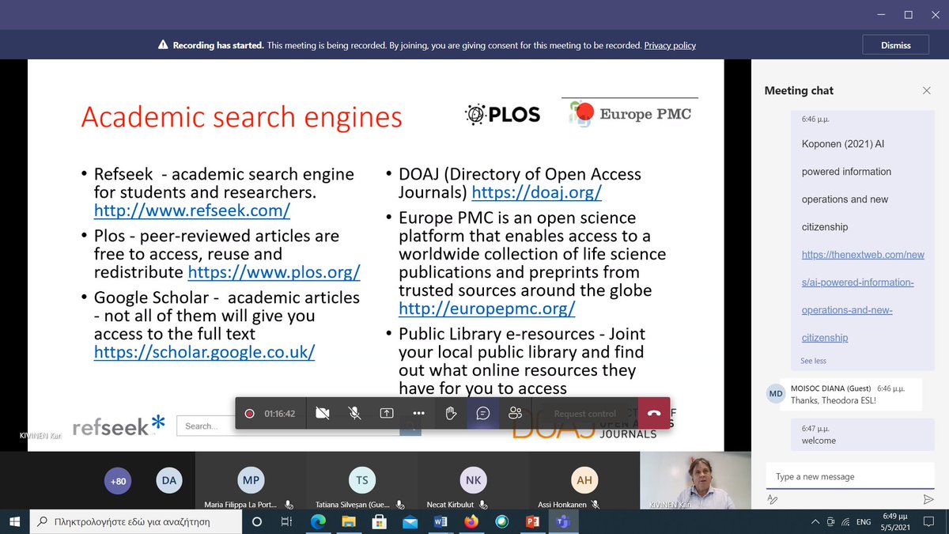Show the participants list
The height and width of the screenshot is (534, 949).
coord(515,413)
